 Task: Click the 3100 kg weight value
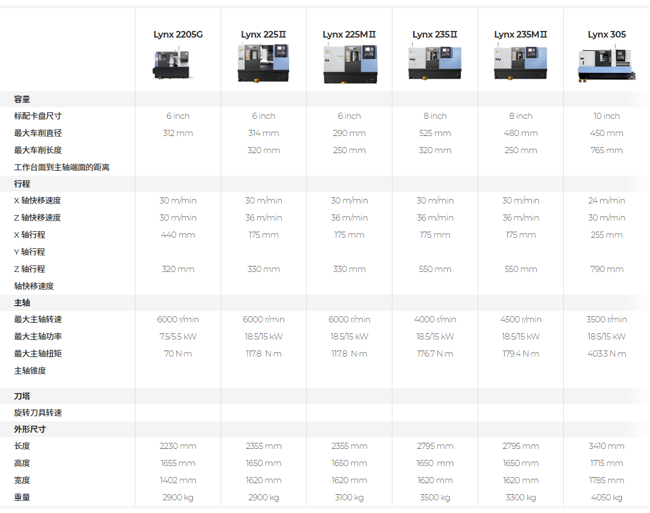(x=349, y=497)
